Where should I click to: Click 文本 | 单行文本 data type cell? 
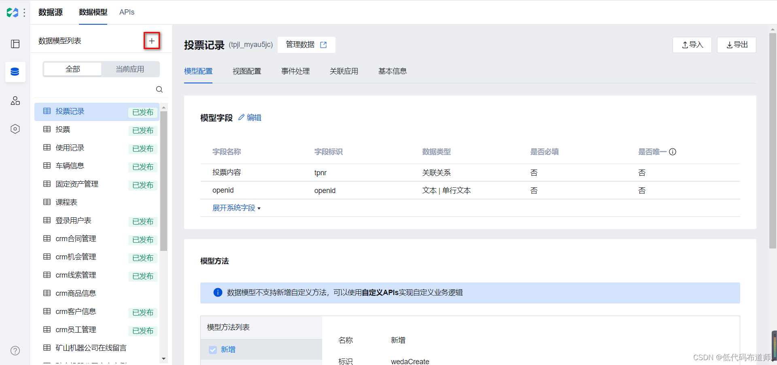click(x=446, y=191)
